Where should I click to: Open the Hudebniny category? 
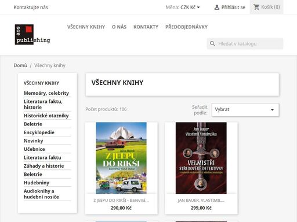[37, 183]
